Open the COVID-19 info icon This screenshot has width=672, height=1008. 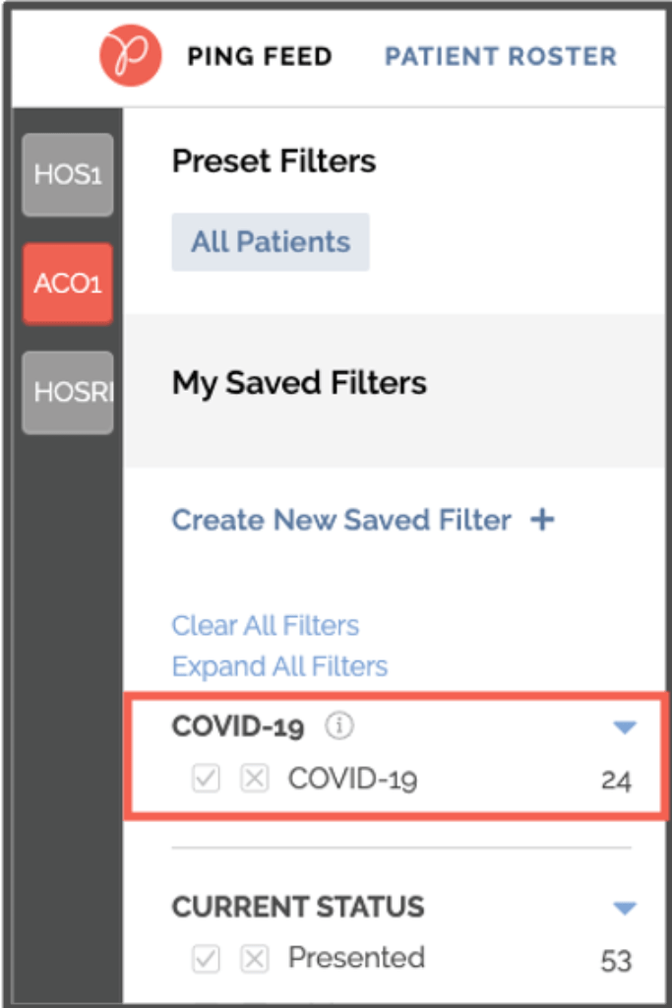coord(339,725)
